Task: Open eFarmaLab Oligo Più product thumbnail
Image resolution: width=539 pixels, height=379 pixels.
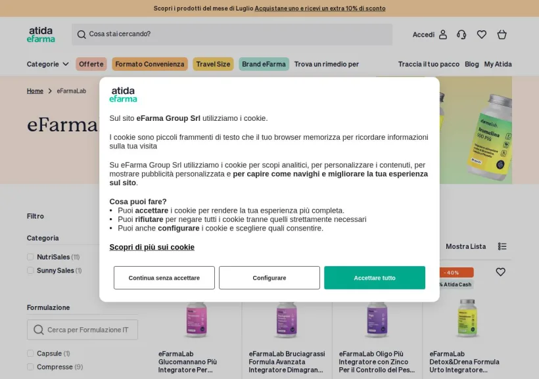Action: [377, 319]
